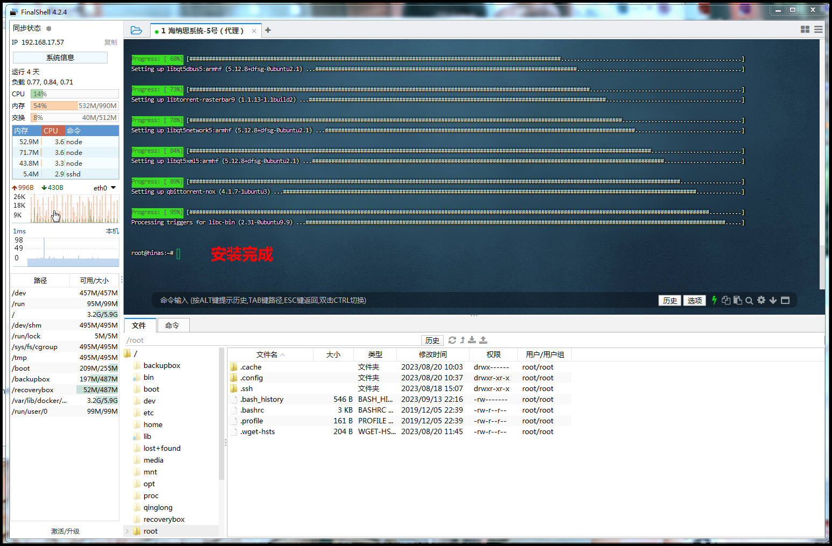832x546 pixels.
Task: Open the main hamburger menu
Action: (x=818, y=30)
